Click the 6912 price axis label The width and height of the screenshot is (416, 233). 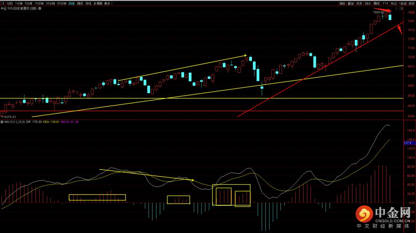411,67
